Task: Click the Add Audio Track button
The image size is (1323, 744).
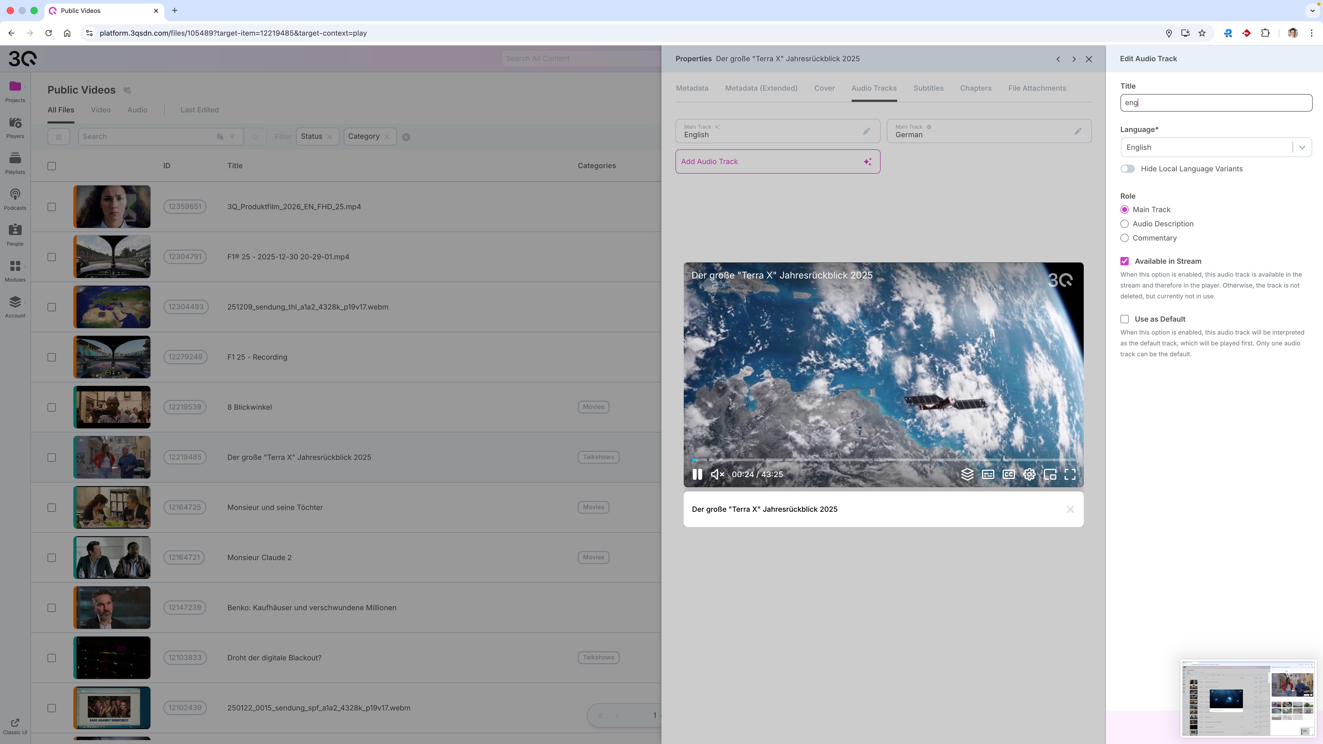Action: [777, 162]
